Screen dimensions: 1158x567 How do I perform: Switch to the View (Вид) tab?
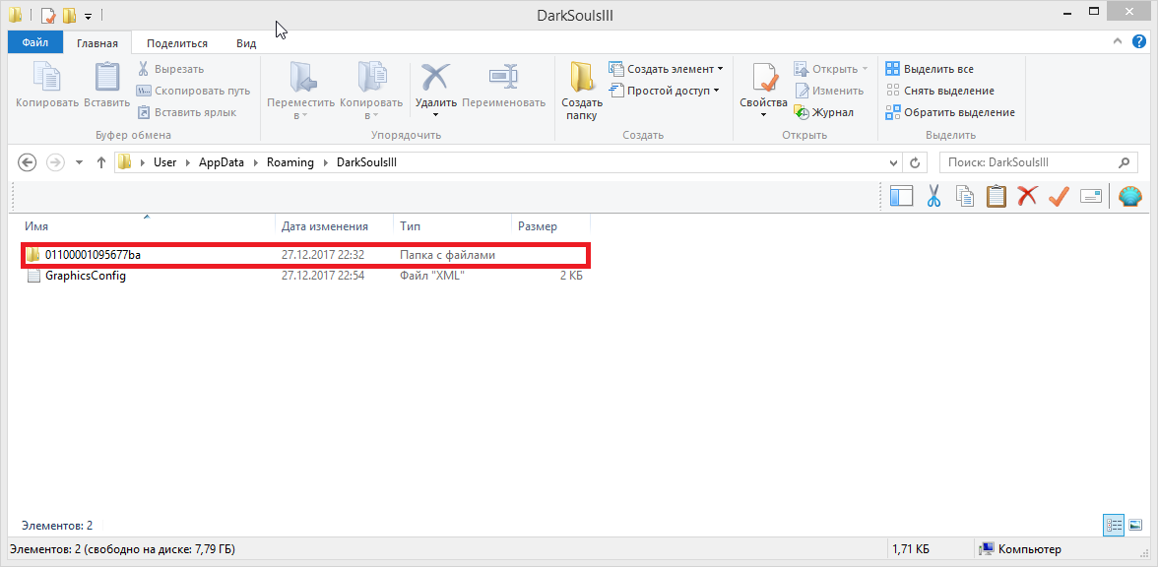click(x=246, y=43)
